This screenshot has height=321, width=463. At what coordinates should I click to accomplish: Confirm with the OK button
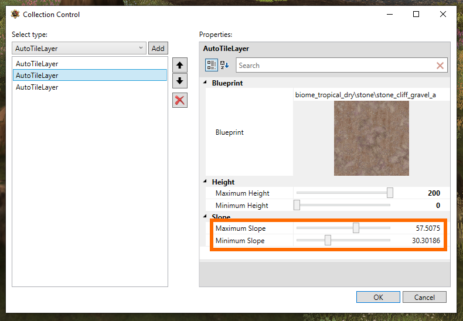click(378, 297)
